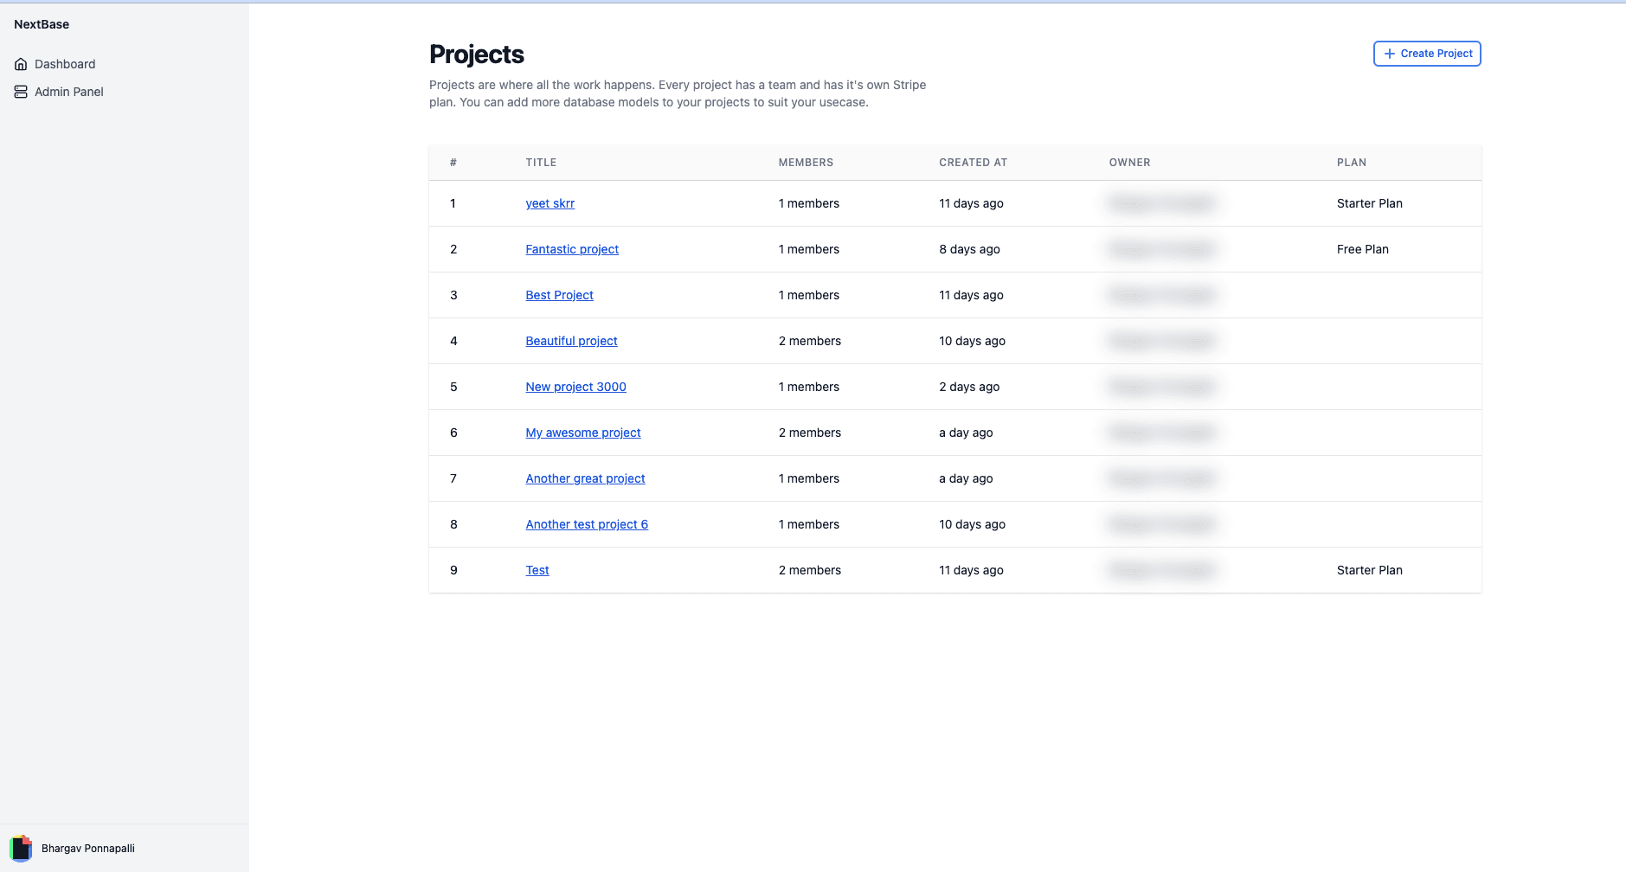Open the Fantastic project link
1626x872 pixels.
(x=572, y=249)
